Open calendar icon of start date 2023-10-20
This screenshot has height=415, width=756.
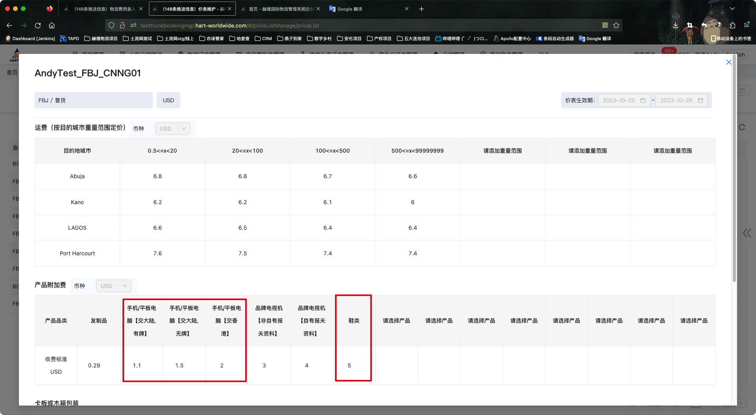click(643, 100)
